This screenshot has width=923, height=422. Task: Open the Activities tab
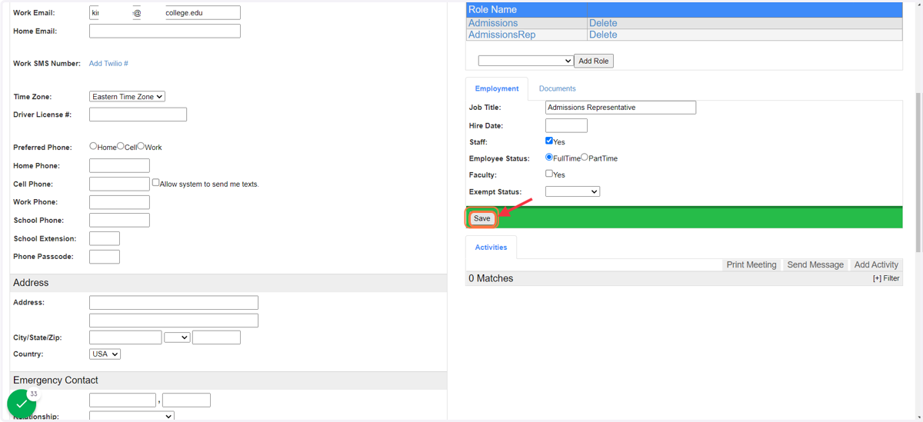click(x=491, y=248)
